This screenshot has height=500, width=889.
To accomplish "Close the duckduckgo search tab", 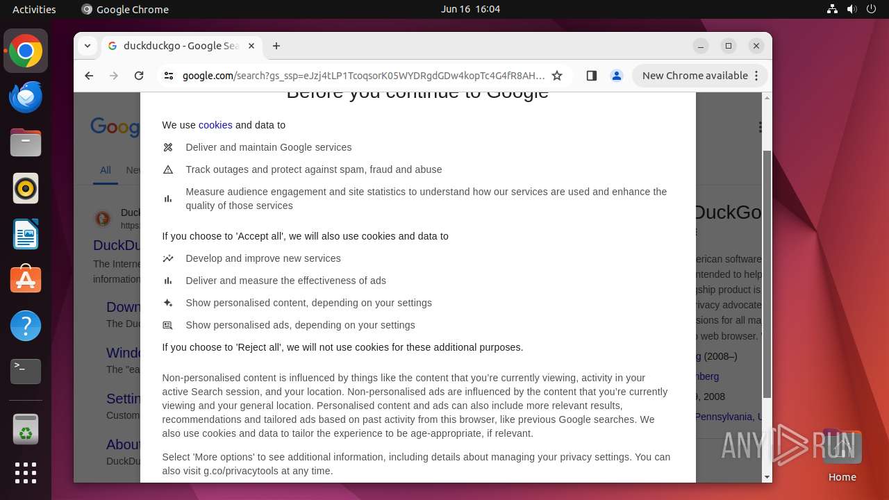I will pos(251,46).
